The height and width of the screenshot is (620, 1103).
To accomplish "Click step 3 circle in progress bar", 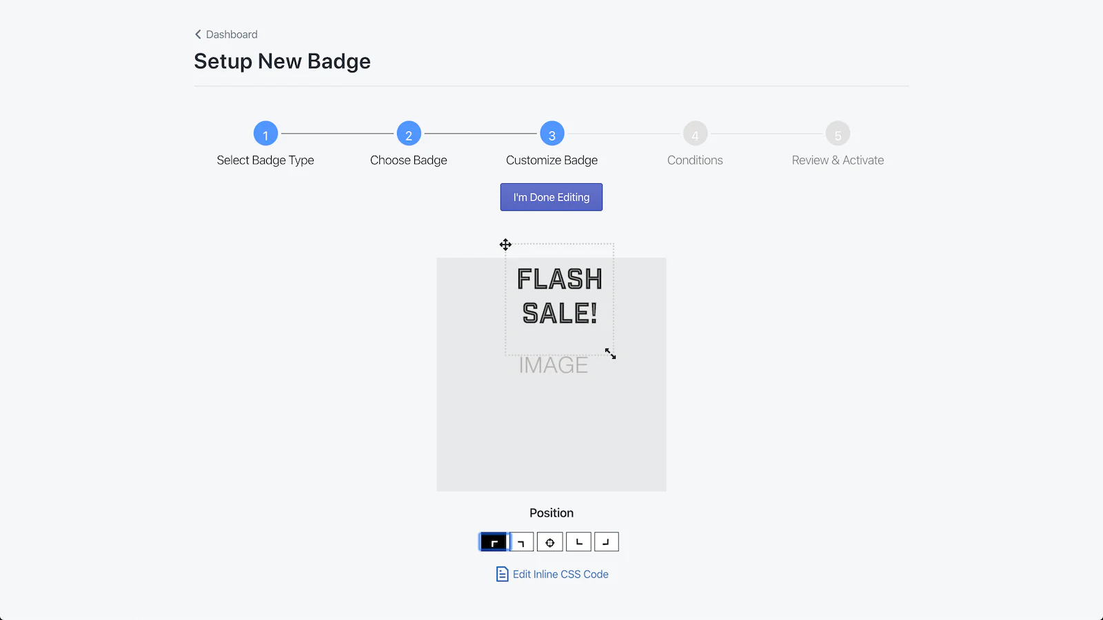I will point(552,134).
